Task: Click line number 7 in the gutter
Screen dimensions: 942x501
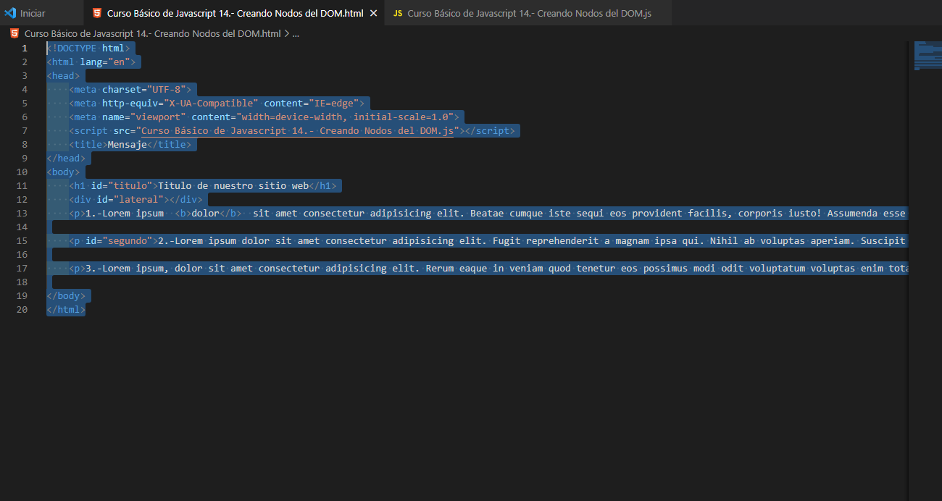Action: click(x=25, y=130)
